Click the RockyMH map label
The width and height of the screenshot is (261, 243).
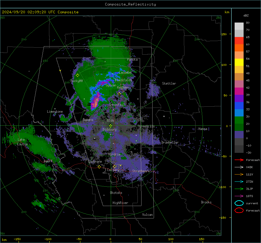[77, 81]
